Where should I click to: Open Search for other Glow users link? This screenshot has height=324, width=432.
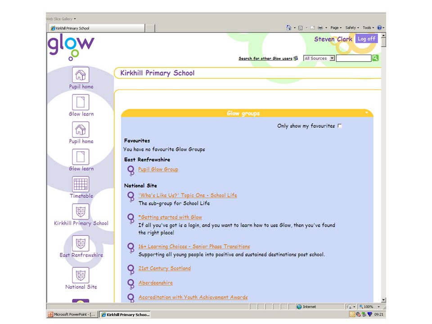[x=265, y=58]
